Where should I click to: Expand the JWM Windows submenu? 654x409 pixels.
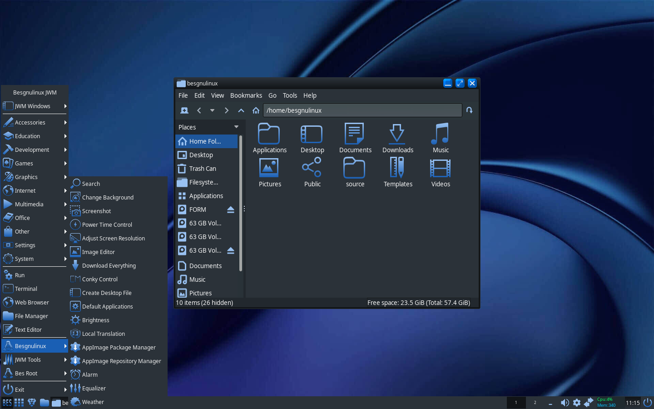(x=35, y=106)
